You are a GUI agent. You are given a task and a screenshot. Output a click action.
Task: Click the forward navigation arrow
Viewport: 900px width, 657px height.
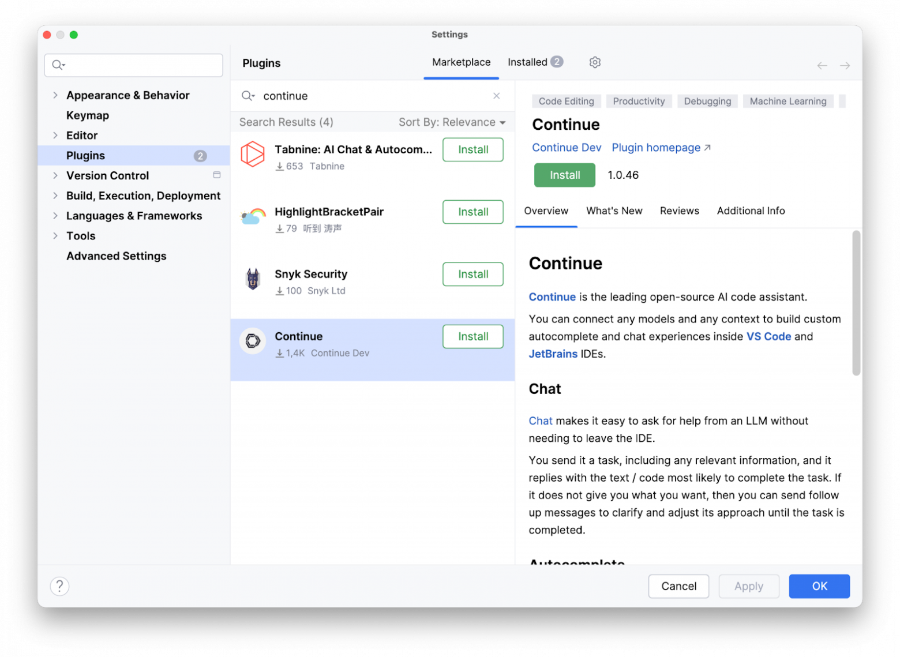coord(845,66)
